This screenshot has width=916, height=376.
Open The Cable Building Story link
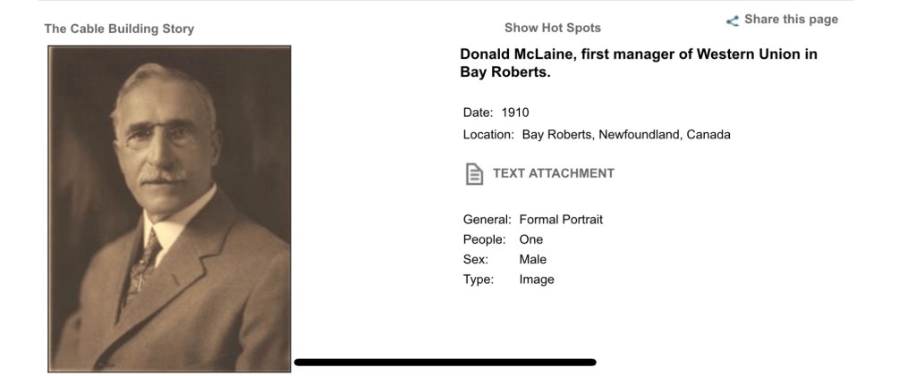click(x=119, y=29)
